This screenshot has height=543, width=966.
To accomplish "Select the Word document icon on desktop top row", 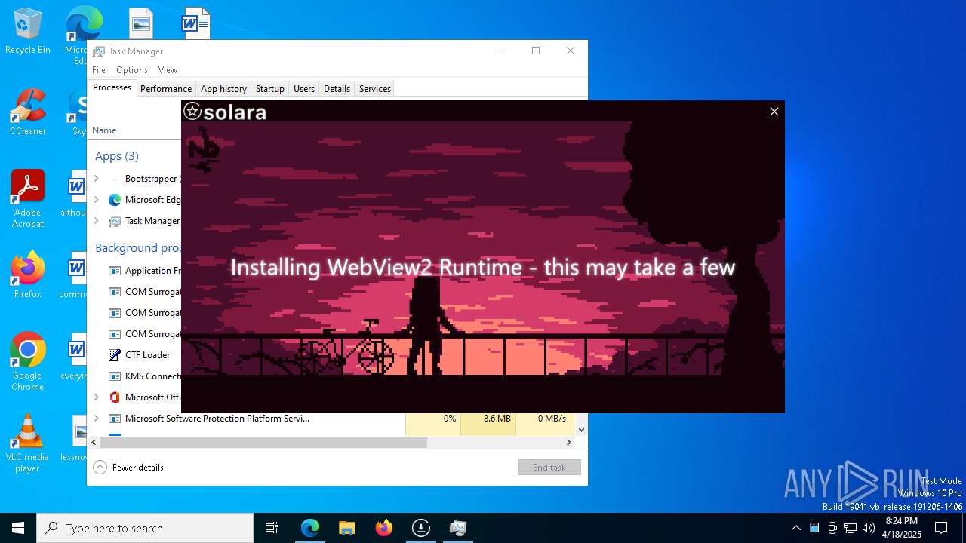I will [195, 23].
